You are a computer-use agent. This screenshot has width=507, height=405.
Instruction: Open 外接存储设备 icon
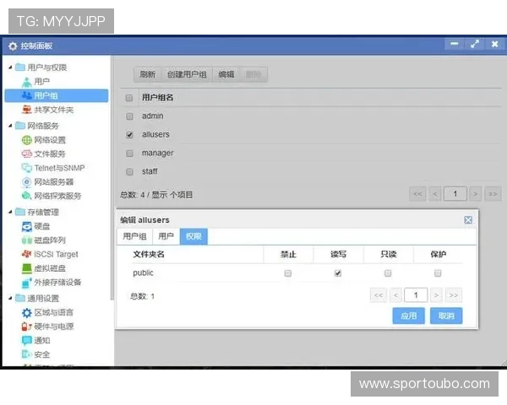click(x=26, y=283)
